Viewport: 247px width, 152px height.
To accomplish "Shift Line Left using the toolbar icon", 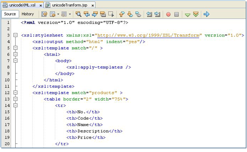I will coord(149,14).
